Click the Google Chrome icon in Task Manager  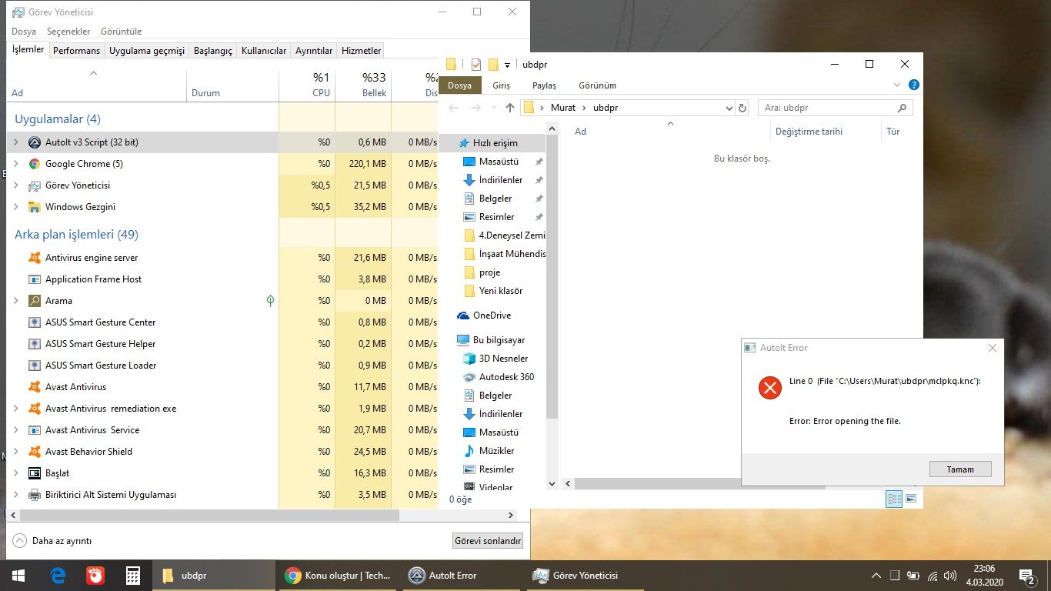pyautogui.click(x=34, y=164)
